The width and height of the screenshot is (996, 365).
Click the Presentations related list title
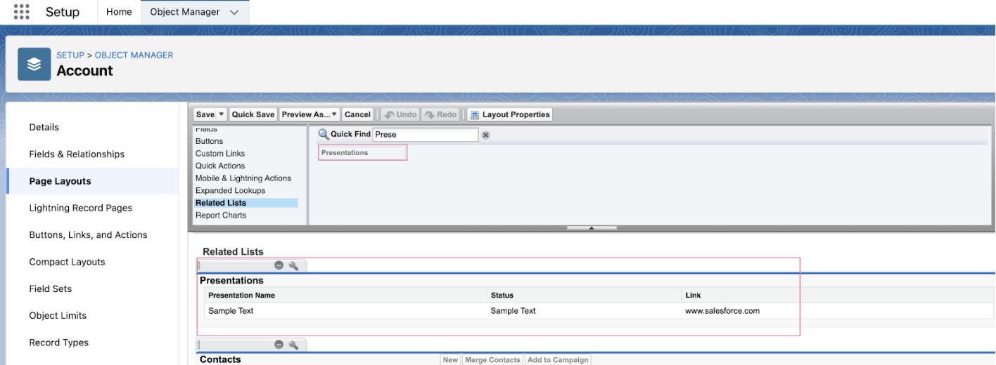point(231,280)
